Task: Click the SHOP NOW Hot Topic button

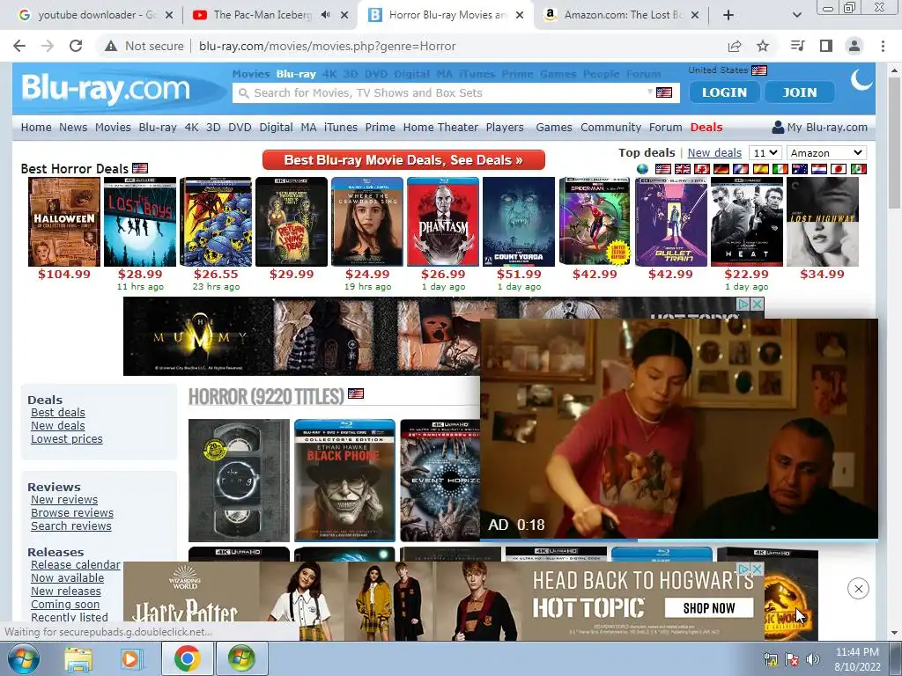Action: tap(709, 607)
